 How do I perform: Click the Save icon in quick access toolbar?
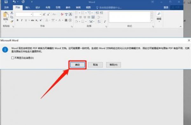pyautogui.click(x=6, y=2)
